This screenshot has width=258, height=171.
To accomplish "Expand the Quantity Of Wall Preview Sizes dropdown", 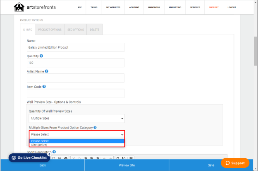I will click(x=76, y=118).
